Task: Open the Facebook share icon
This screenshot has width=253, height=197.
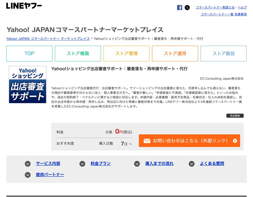Action: [179, 8]
